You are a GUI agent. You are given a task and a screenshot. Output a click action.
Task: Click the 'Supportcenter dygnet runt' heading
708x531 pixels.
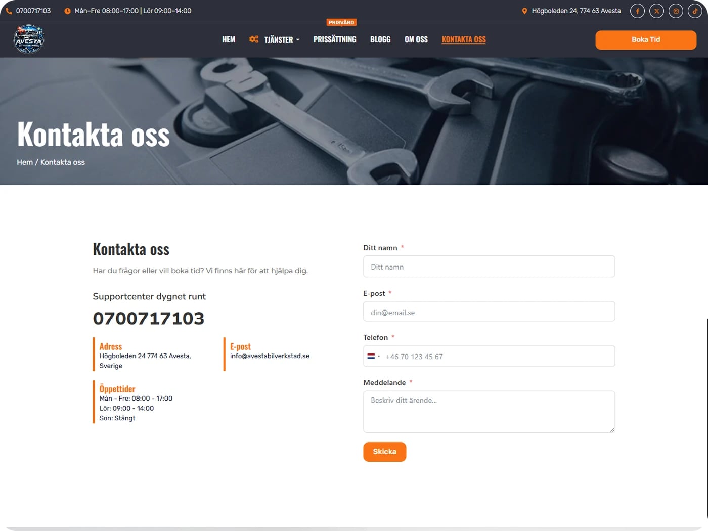click(x=149, y=297)
